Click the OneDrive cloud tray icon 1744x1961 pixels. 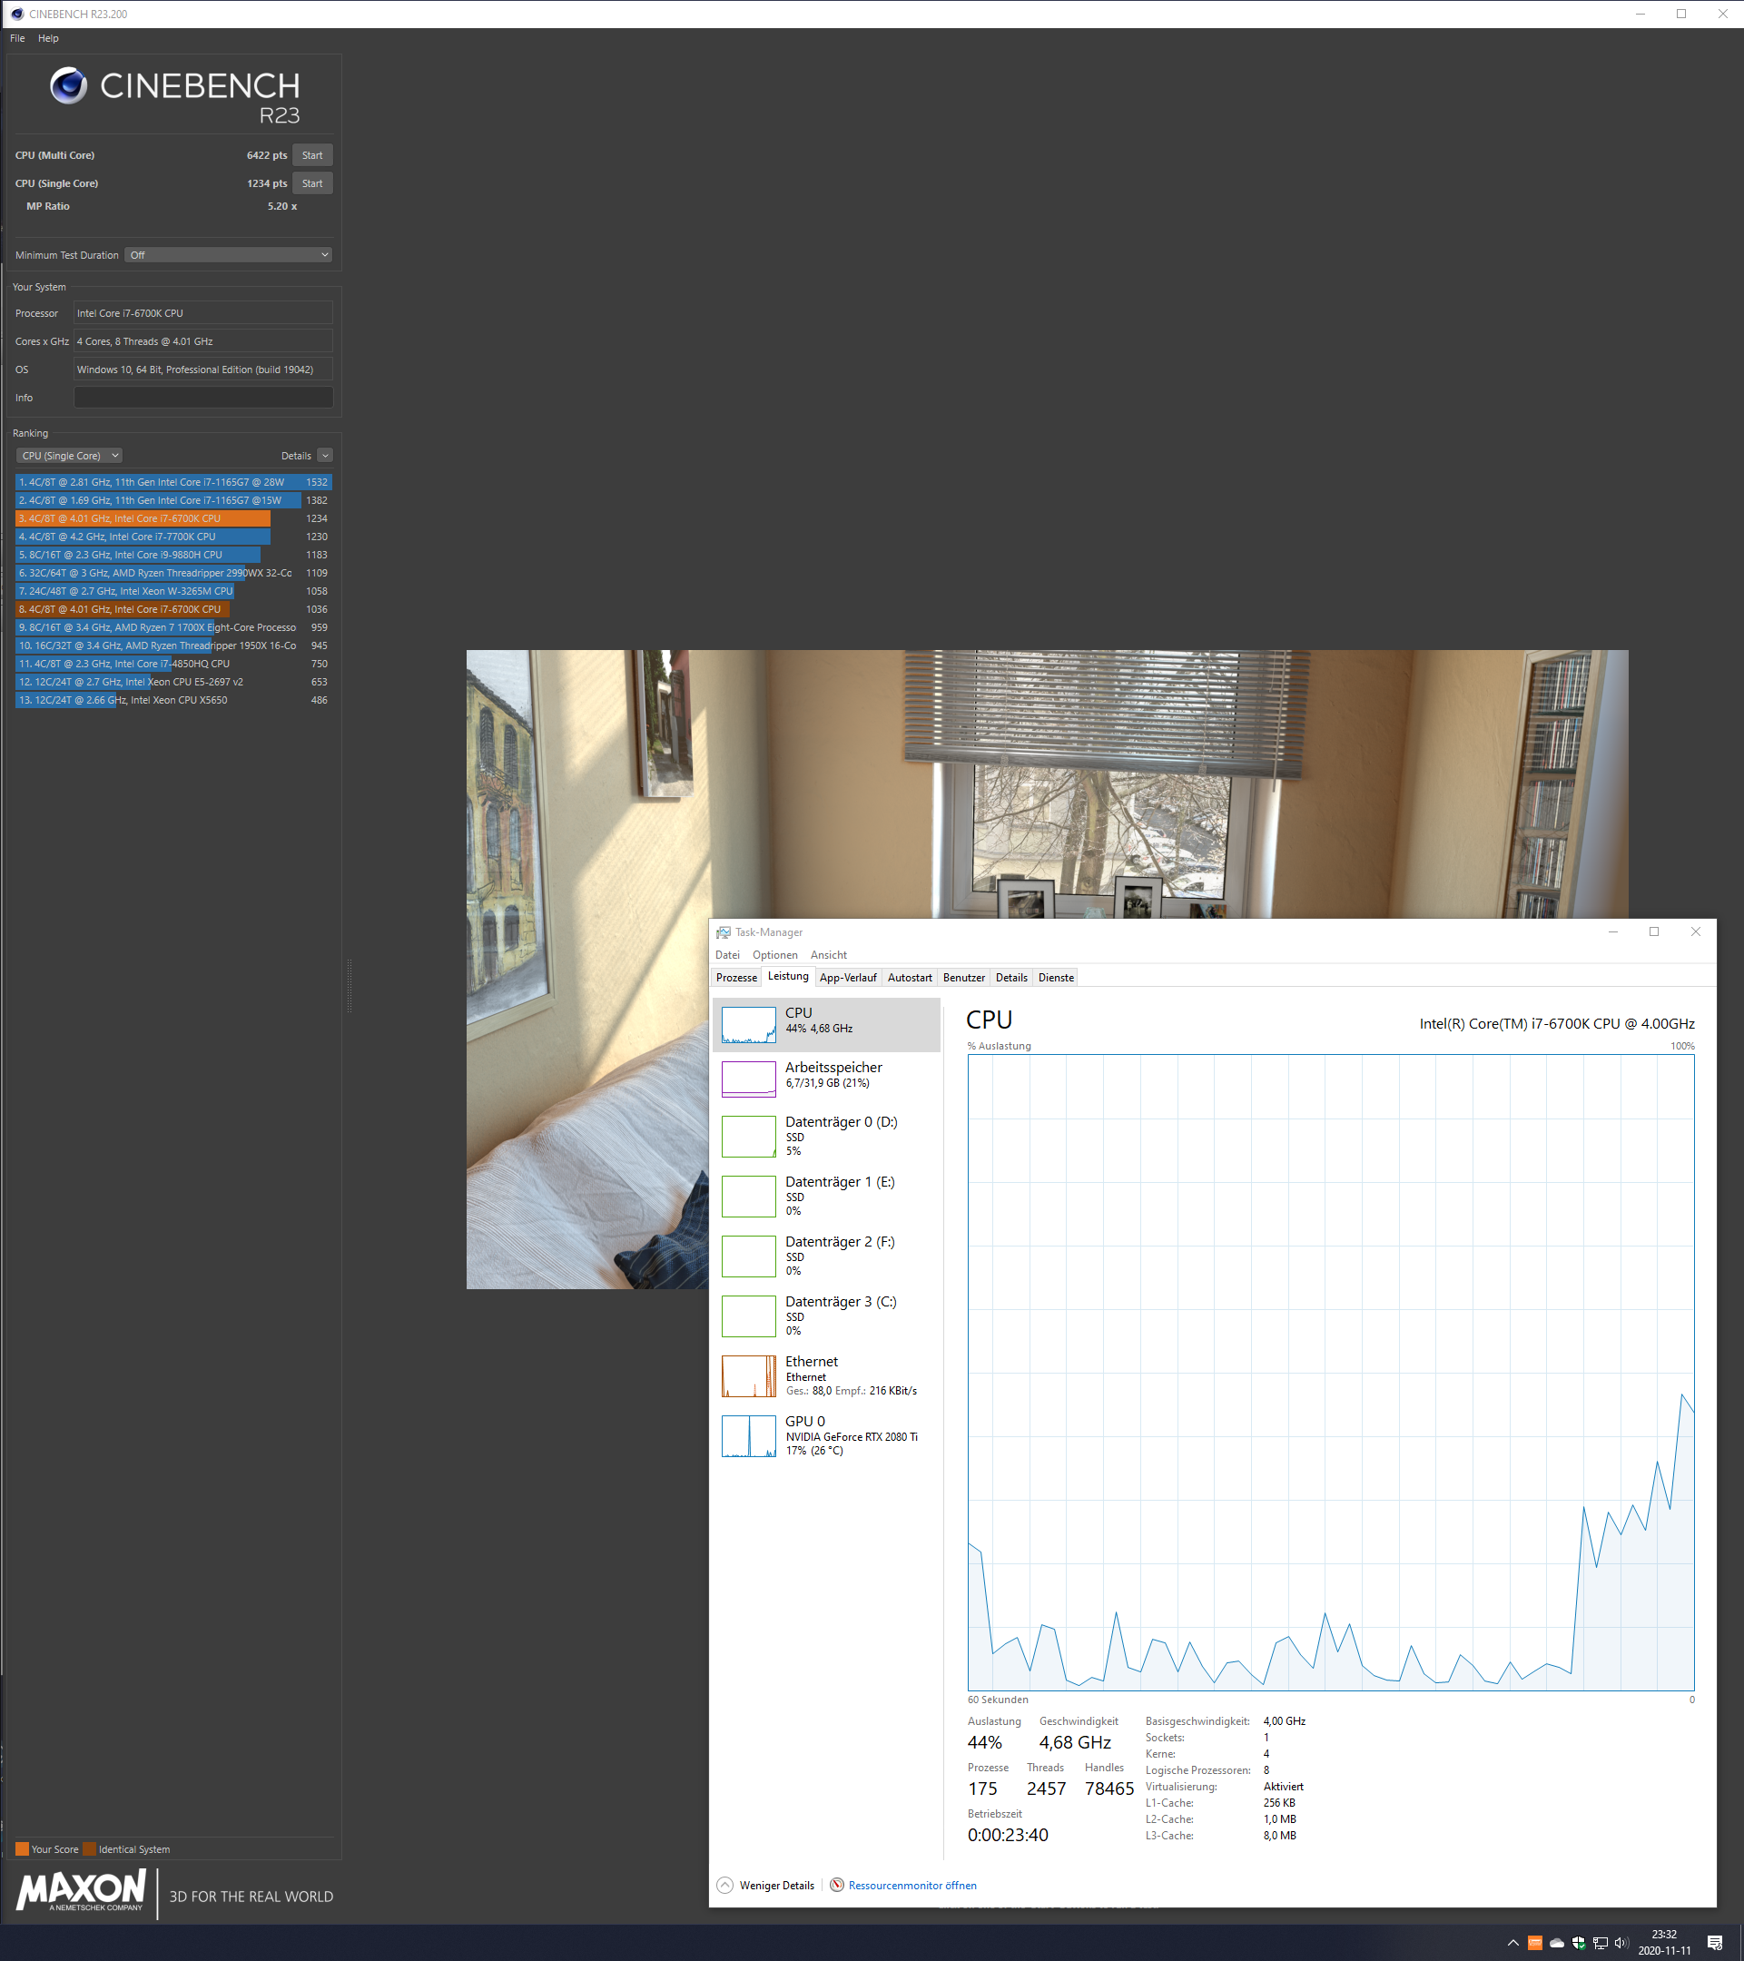point(1557,1943)
